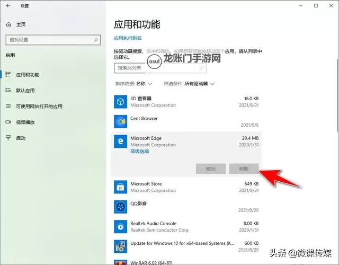This screenshot has height=265, width=339.
Task: Go back with the arrow in Settings
Action: tap(8, 6)
